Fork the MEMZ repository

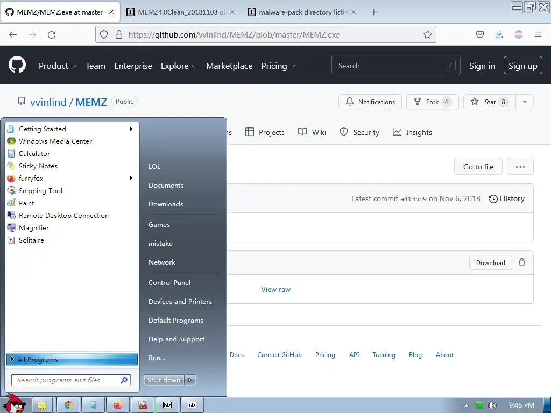[x=432, y=102]
